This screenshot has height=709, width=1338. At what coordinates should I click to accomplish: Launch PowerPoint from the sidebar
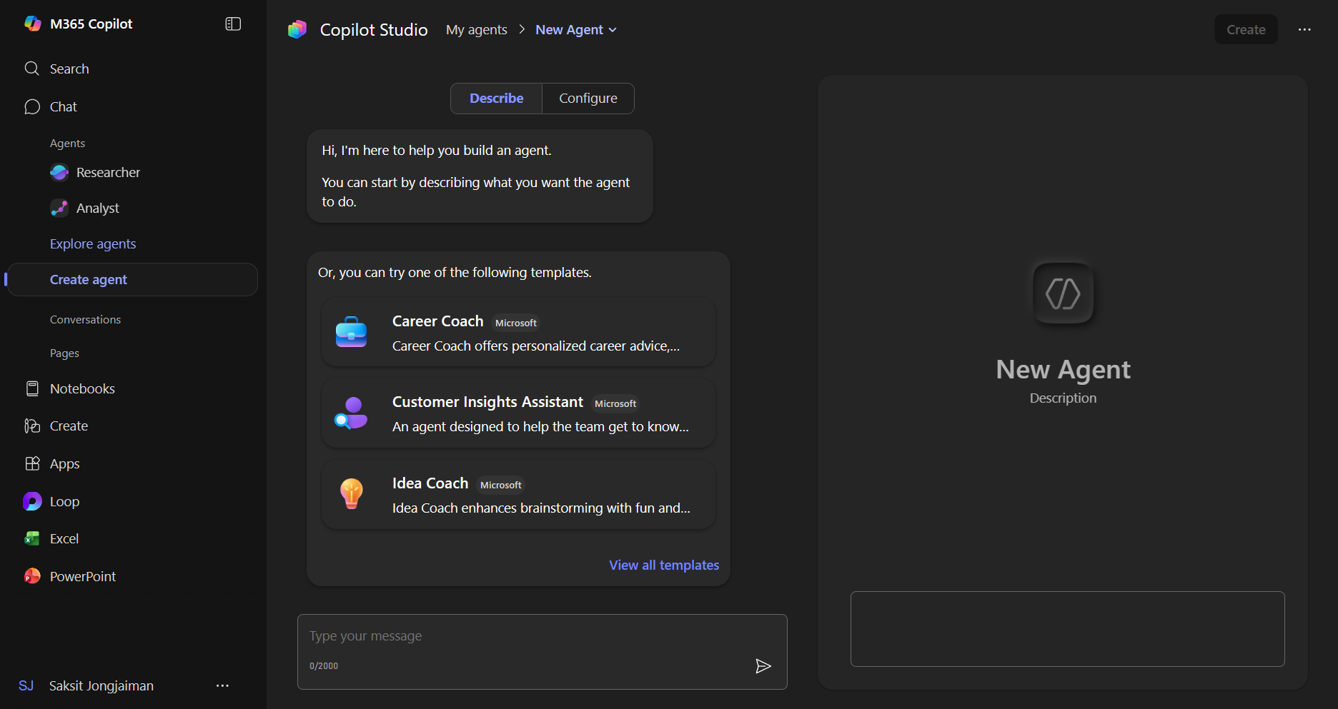pos(81,576)
